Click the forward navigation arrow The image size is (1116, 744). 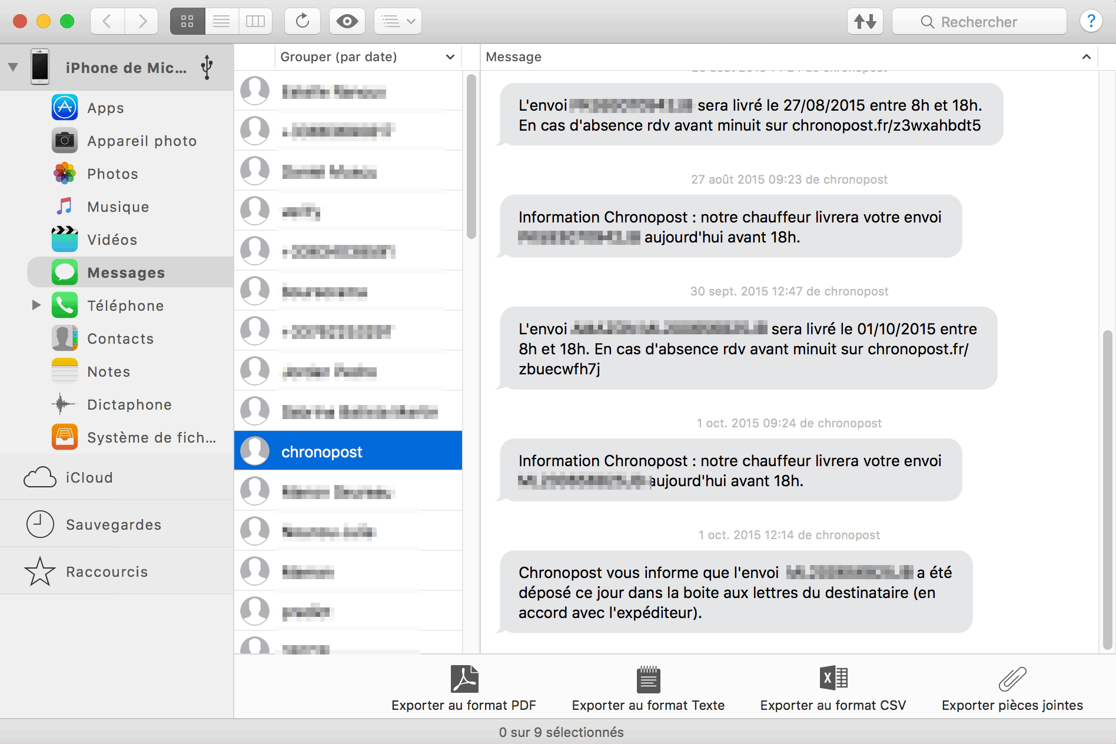[x=142, y=22]
